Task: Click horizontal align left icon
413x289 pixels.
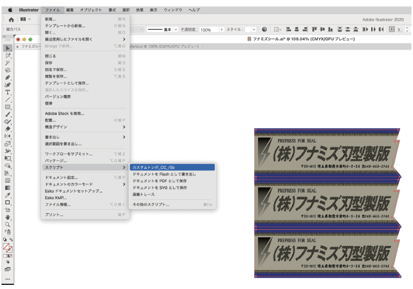Action: click(289, 29)
